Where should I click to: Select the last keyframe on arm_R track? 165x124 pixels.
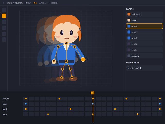160,99
